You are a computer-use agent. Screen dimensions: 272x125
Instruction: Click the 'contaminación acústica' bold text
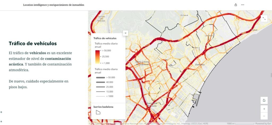pos(40,61)
